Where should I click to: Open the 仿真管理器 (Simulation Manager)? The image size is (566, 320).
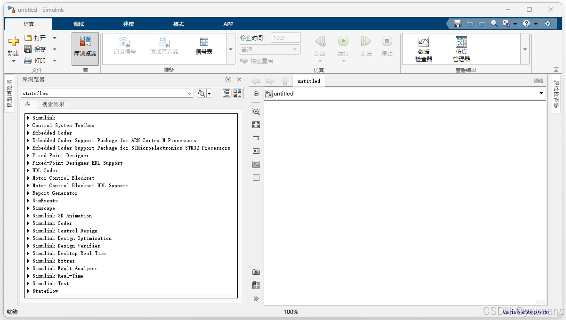click(461, 49)
